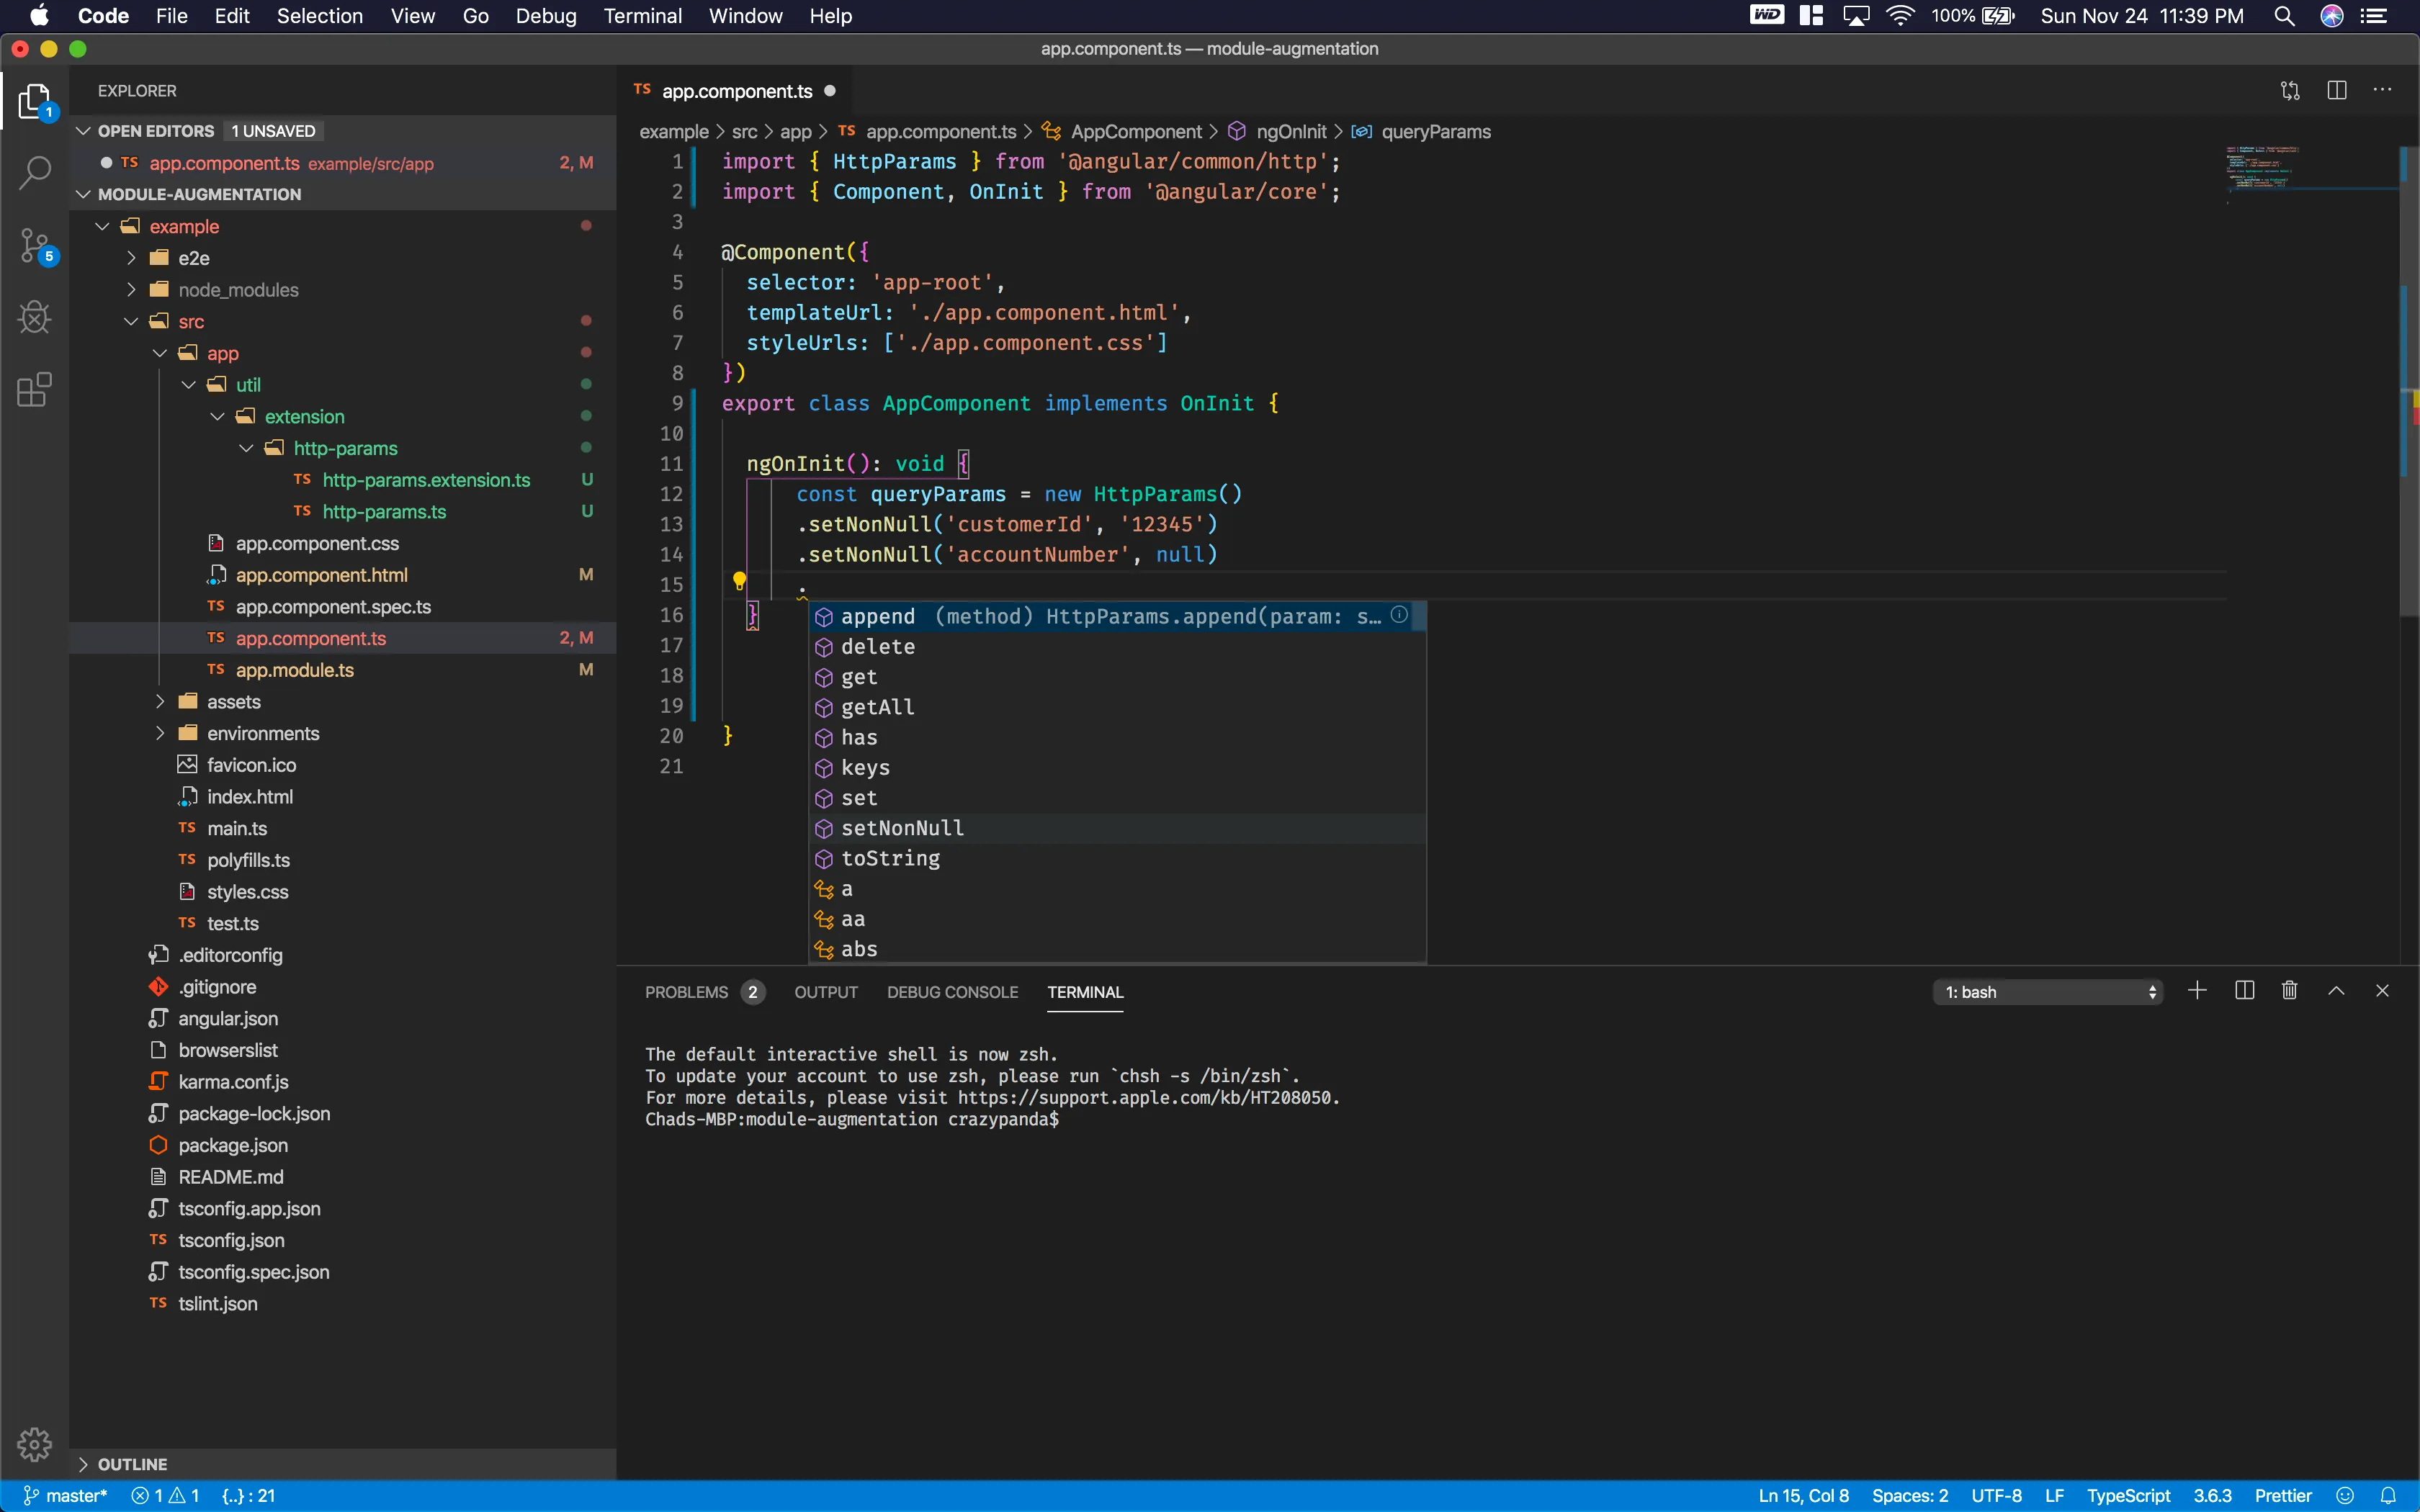
Task: Select setNonNull in the suggestion list
Action: 902,828
